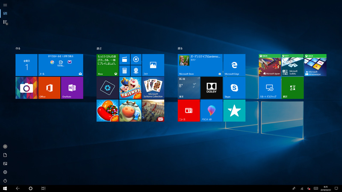
Task: Open the Maps small tile
Action: [x=136, y=71]
